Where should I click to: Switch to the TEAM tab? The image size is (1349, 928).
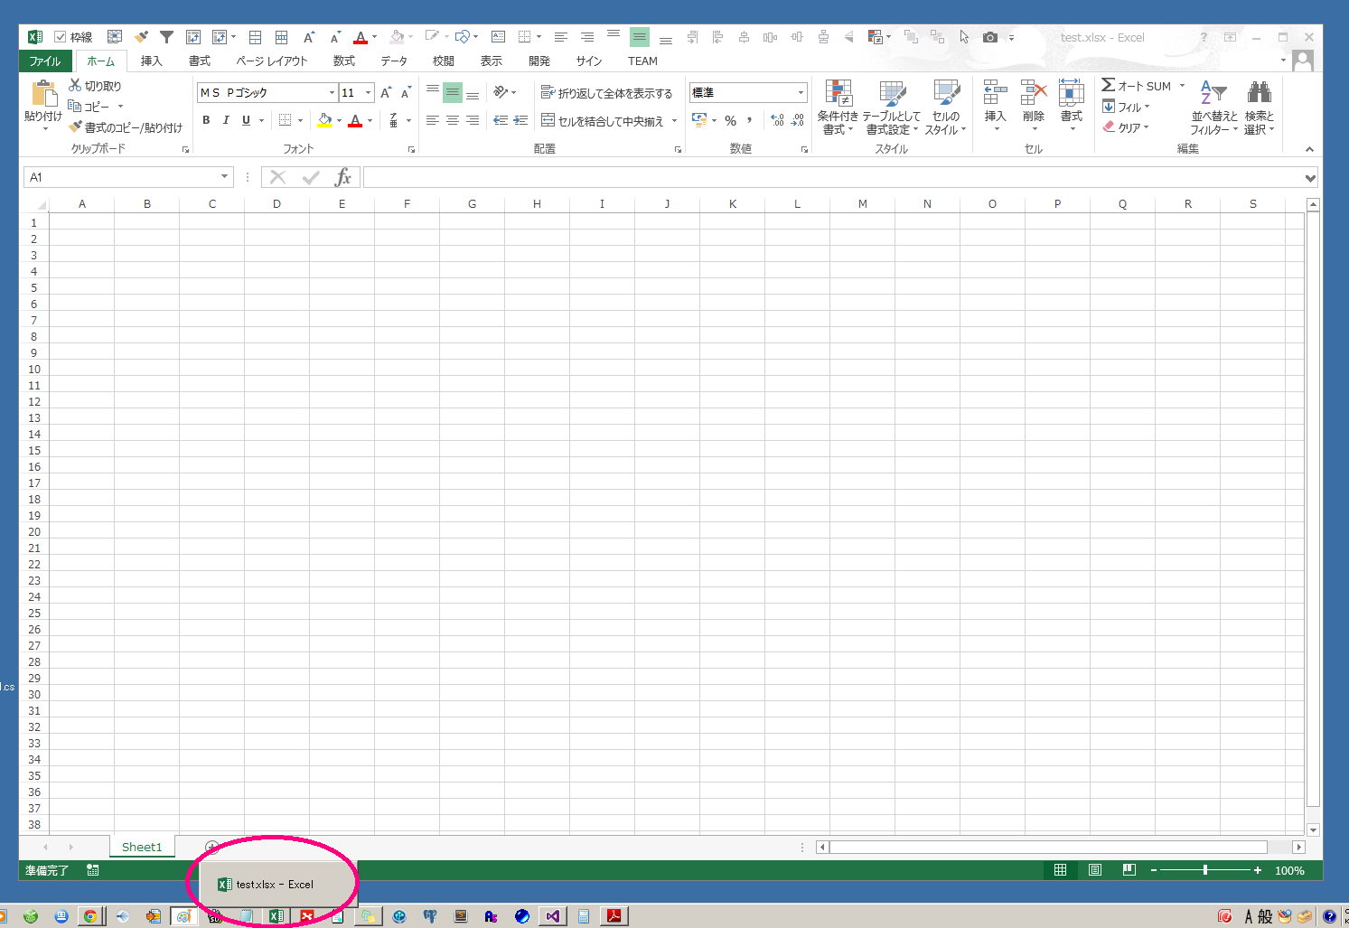click(x=642, y=61)
